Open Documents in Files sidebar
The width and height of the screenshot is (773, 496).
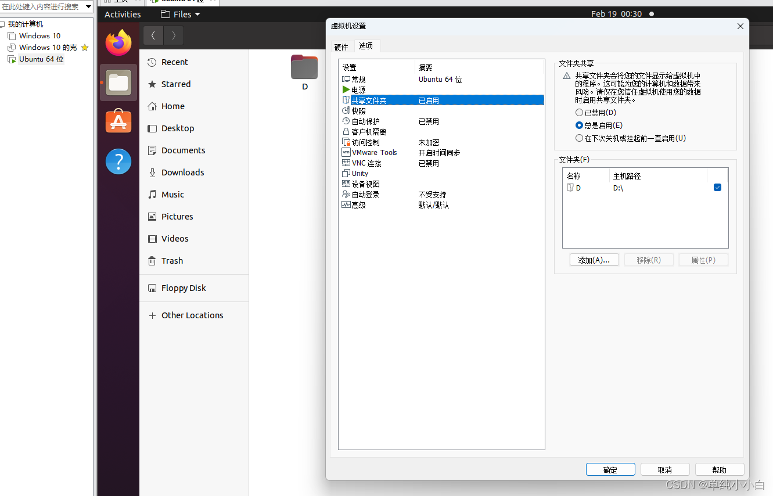194,150
